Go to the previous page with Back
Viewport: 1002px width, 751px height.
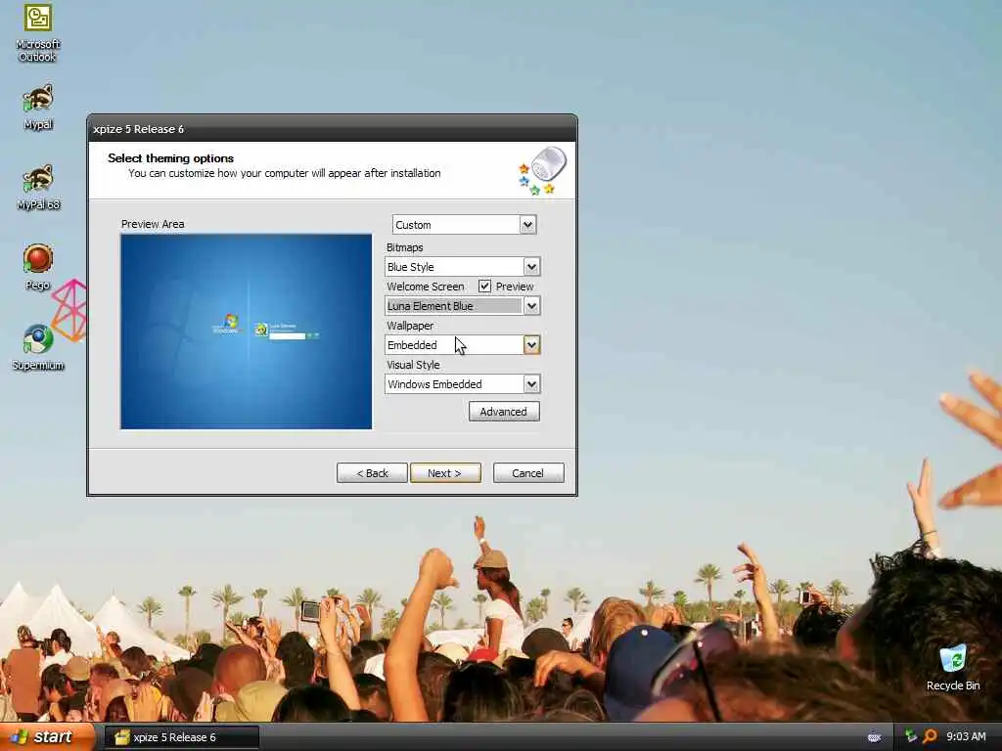coord(372,473)
